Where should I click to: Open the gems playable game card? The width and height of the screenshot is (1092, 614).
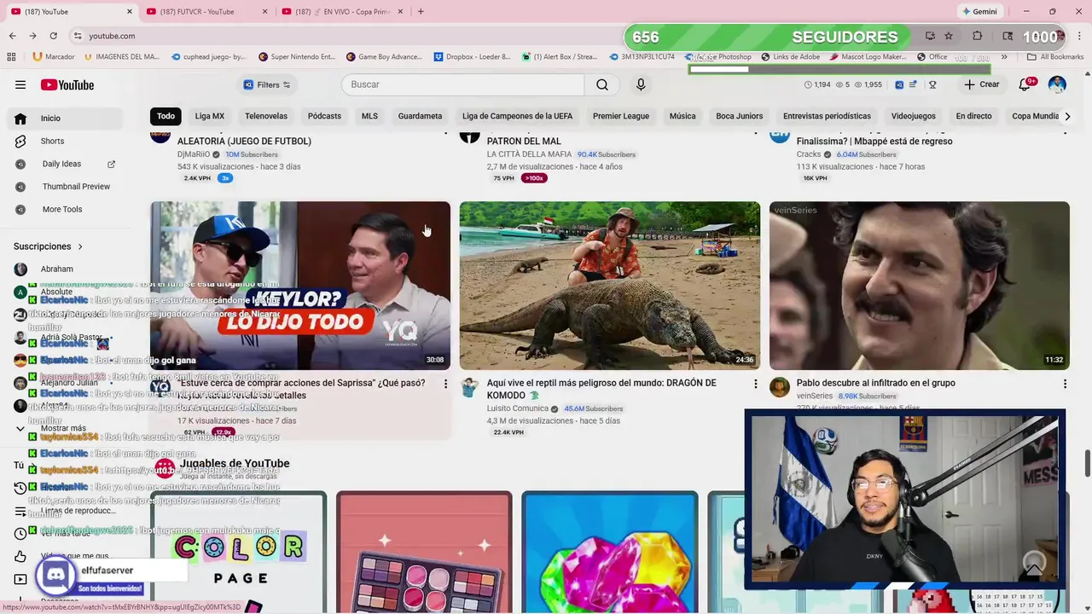point(610,552)
